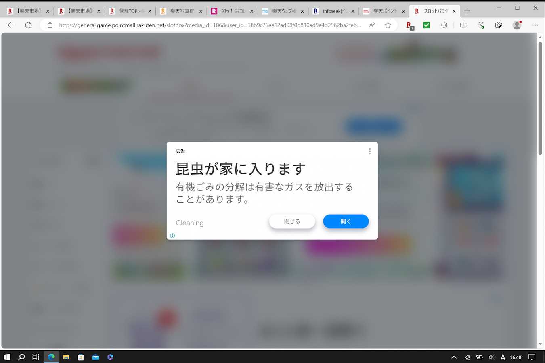Click the 16:48 taskbar clock
Screen dimensions: 545x363
pos(516,357)
